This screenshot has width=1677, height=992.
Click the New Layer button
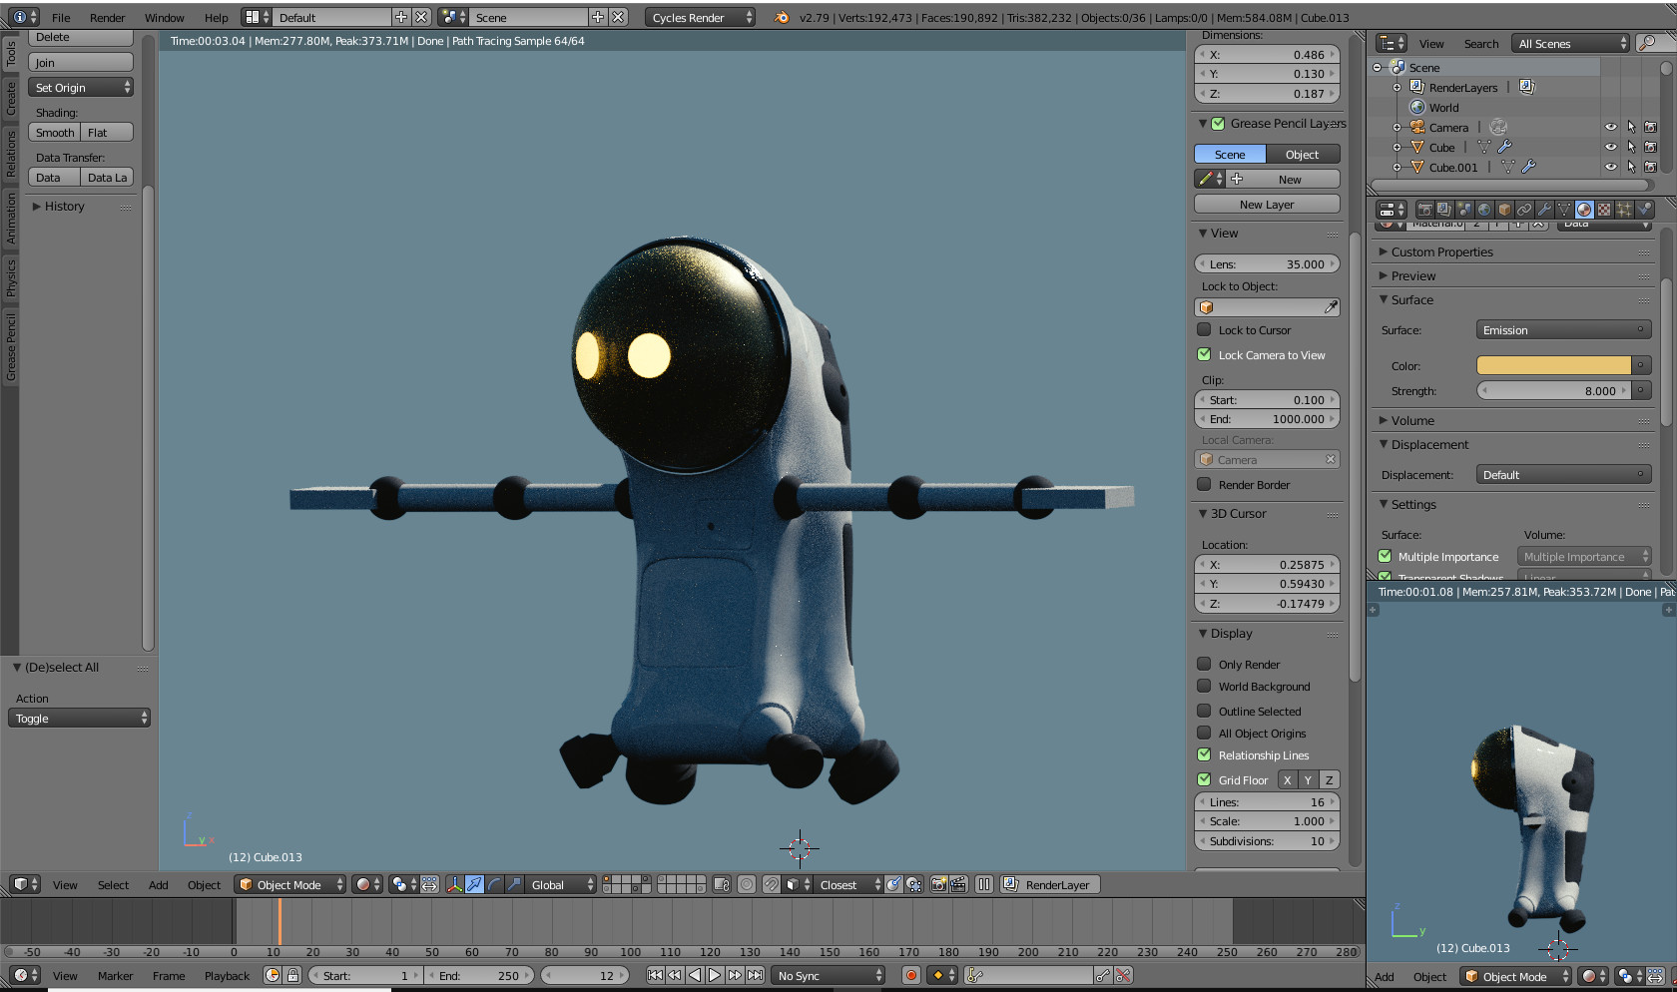click(1267, 204)
